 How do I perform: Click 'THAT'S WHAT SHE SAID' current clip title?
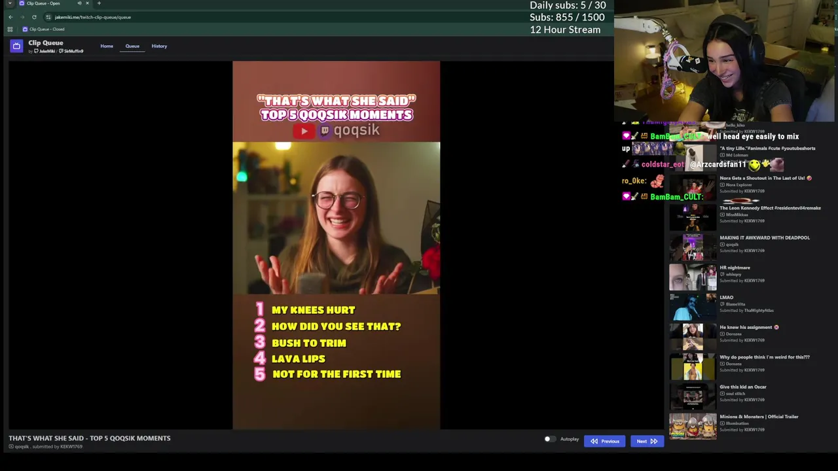(x=90, y=438)
